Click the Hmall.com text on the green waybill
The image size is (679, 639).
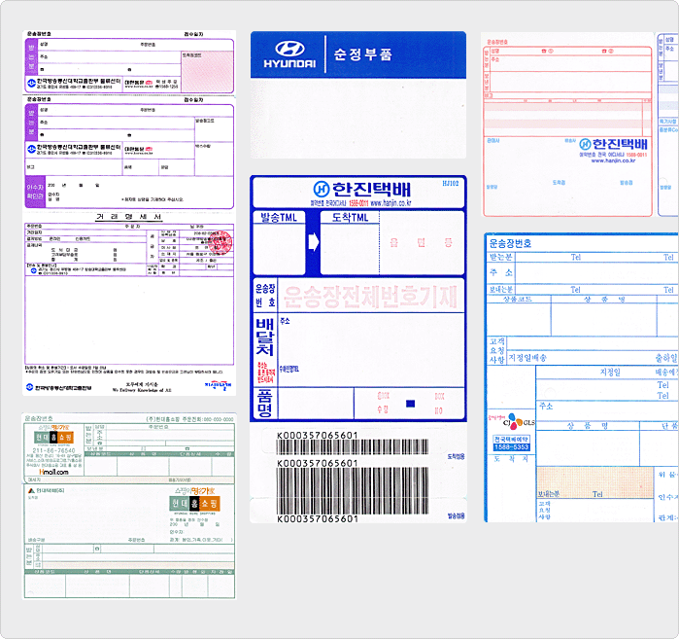point(53,472)
